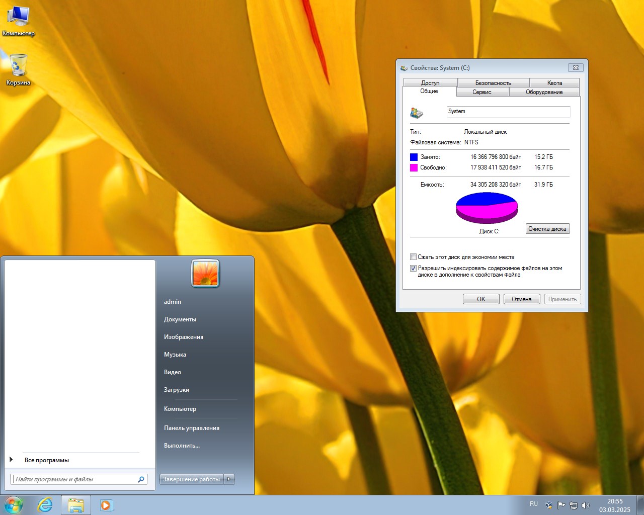Open Изображения from the Start menu

pos(184,337)
